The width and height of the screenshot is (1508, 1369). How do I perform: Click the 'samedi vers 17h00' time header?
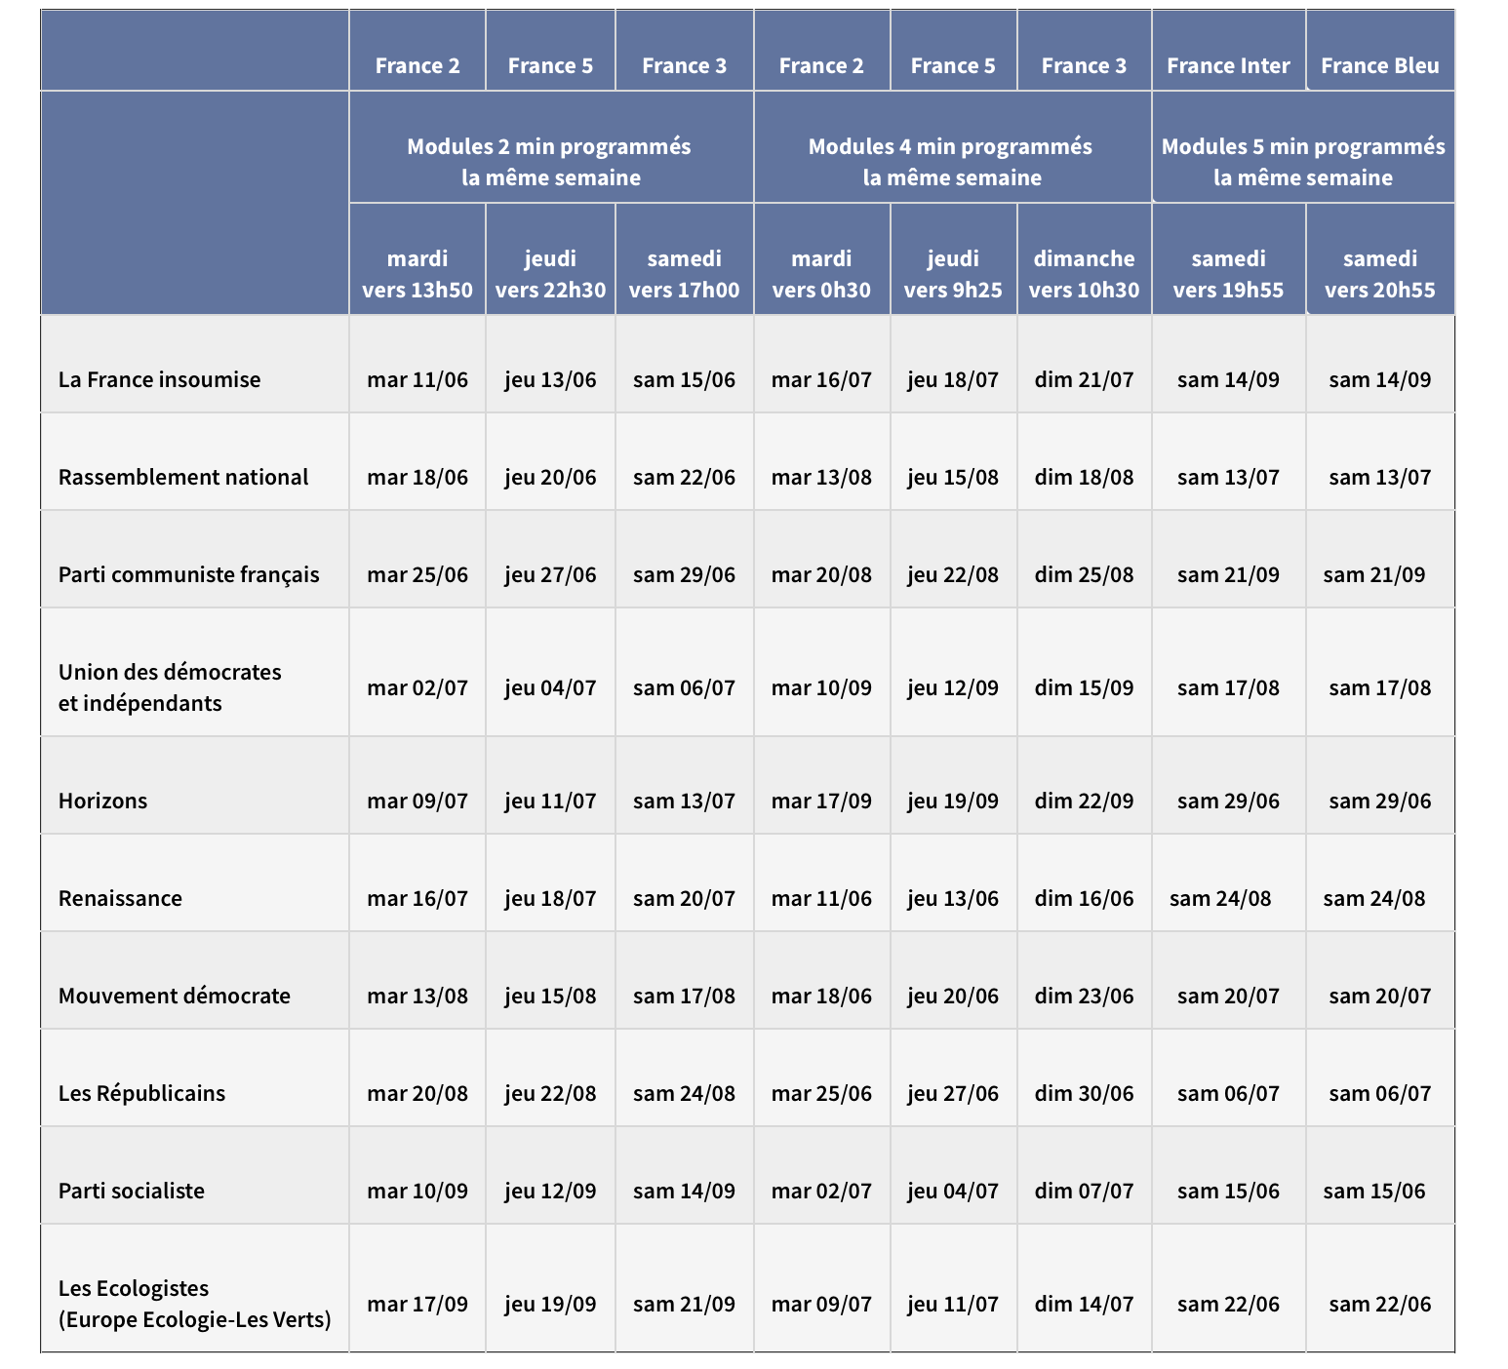[685, 274]
